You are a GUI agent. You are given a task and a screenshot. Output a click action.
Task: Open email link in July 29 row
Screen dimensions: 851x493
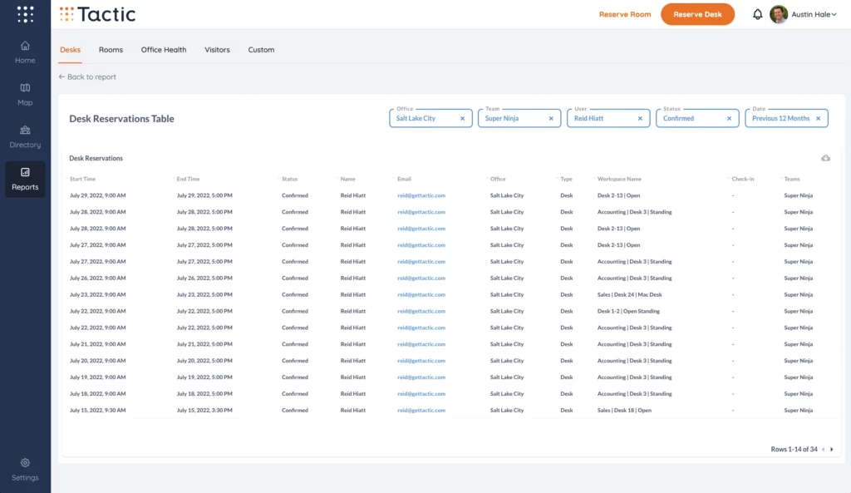(421, 195)
